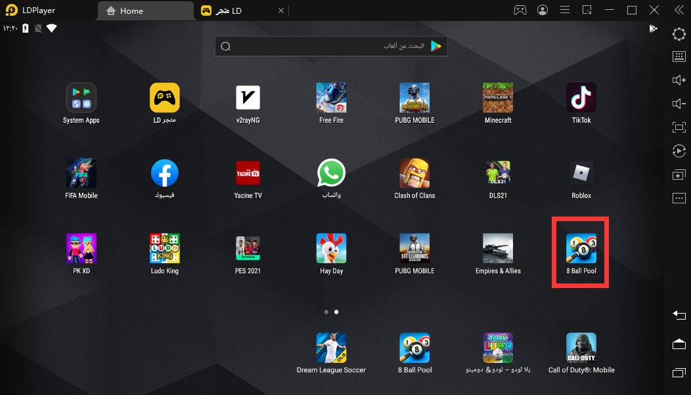691x395 pixels.
Task: Open the System Apps folder
Action: [x=81, y=98]
